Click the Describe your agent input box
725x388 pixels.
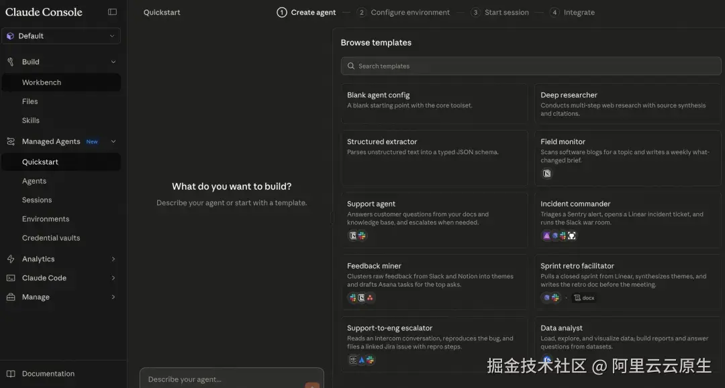coord(232,379)
